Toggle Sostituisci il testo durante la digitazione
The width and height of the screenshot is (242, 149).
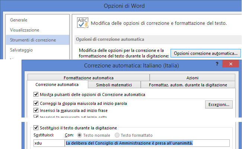coord(36,128)
